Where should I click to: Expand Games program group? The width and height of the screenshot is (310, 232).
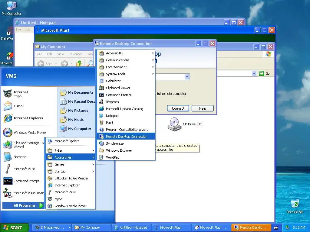coord(70,164)
